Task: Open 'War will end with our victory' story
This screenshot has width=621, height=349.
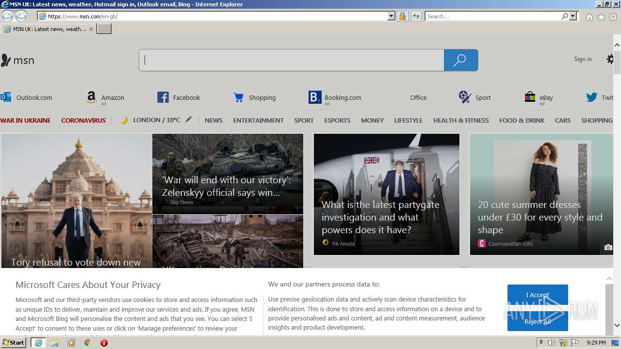Action: point(228,174)
